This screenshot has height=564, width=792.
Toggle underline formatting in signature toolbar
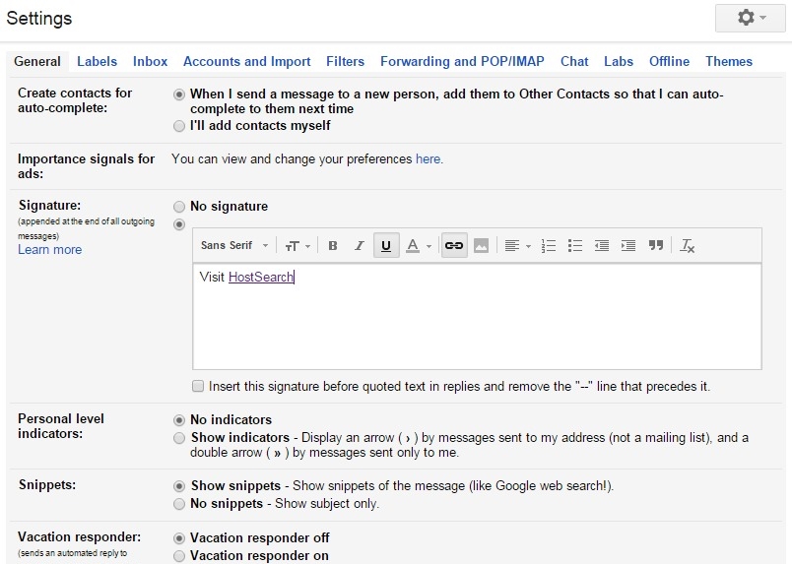click(386, 246)
